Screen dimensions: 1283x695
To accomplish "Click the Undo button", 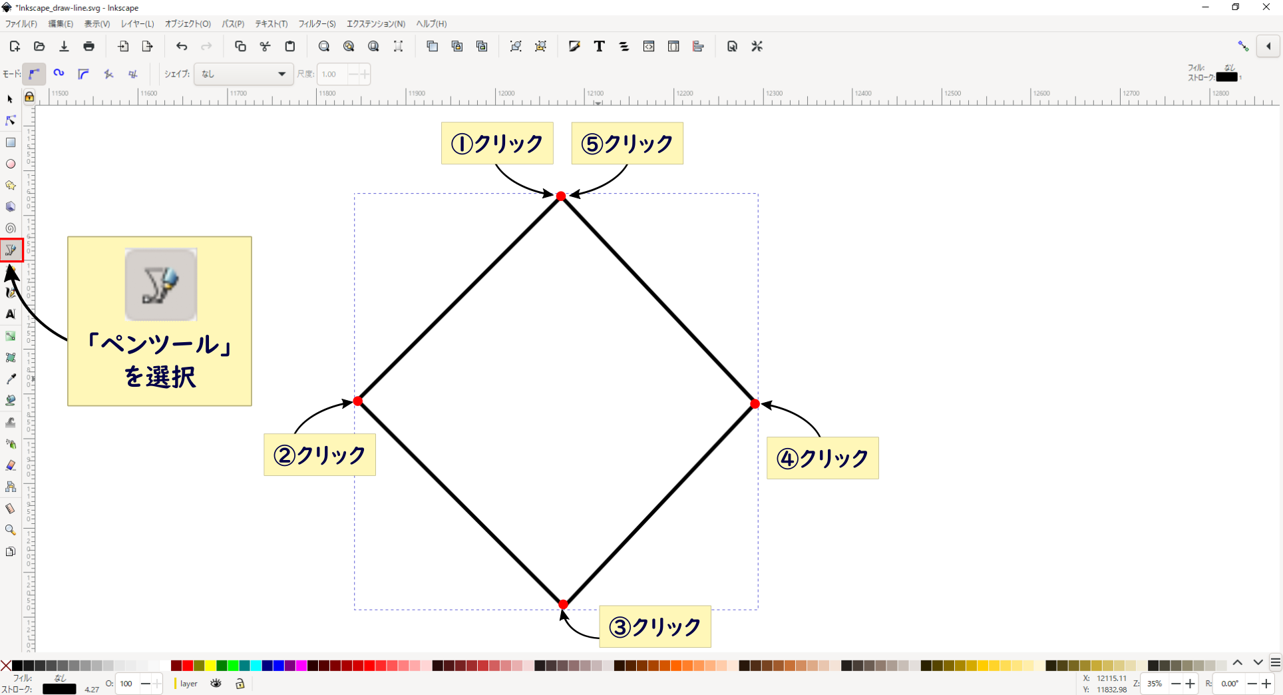I will point(181,46).
